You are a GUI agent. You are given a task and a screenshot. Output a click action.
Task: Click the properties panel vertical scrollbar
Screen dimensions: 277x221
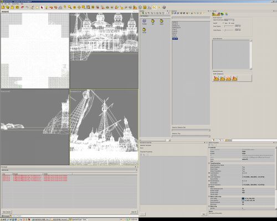pyautogui.click(x=276, y=178)
